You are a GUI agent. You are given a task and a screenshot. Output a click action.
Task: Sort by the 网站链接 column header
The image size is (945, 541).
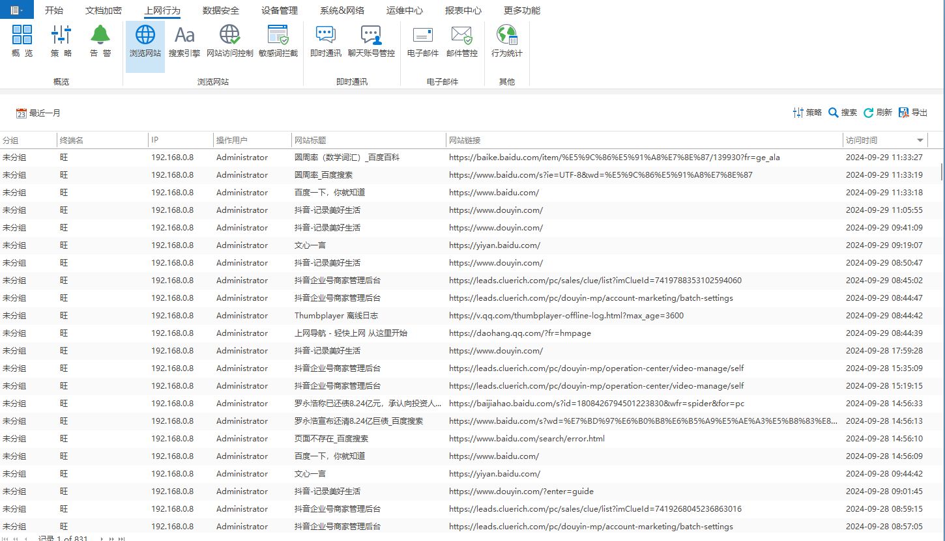pos(645,140)
